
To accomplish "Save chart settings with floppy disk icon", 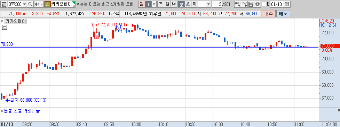I will click(x=251, y=4).
